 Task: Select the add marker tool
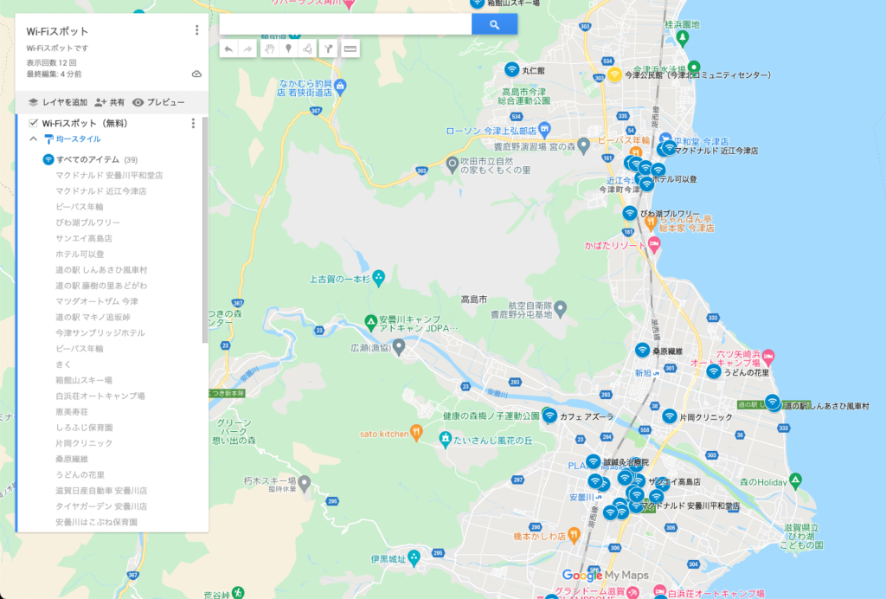point(288,49)
